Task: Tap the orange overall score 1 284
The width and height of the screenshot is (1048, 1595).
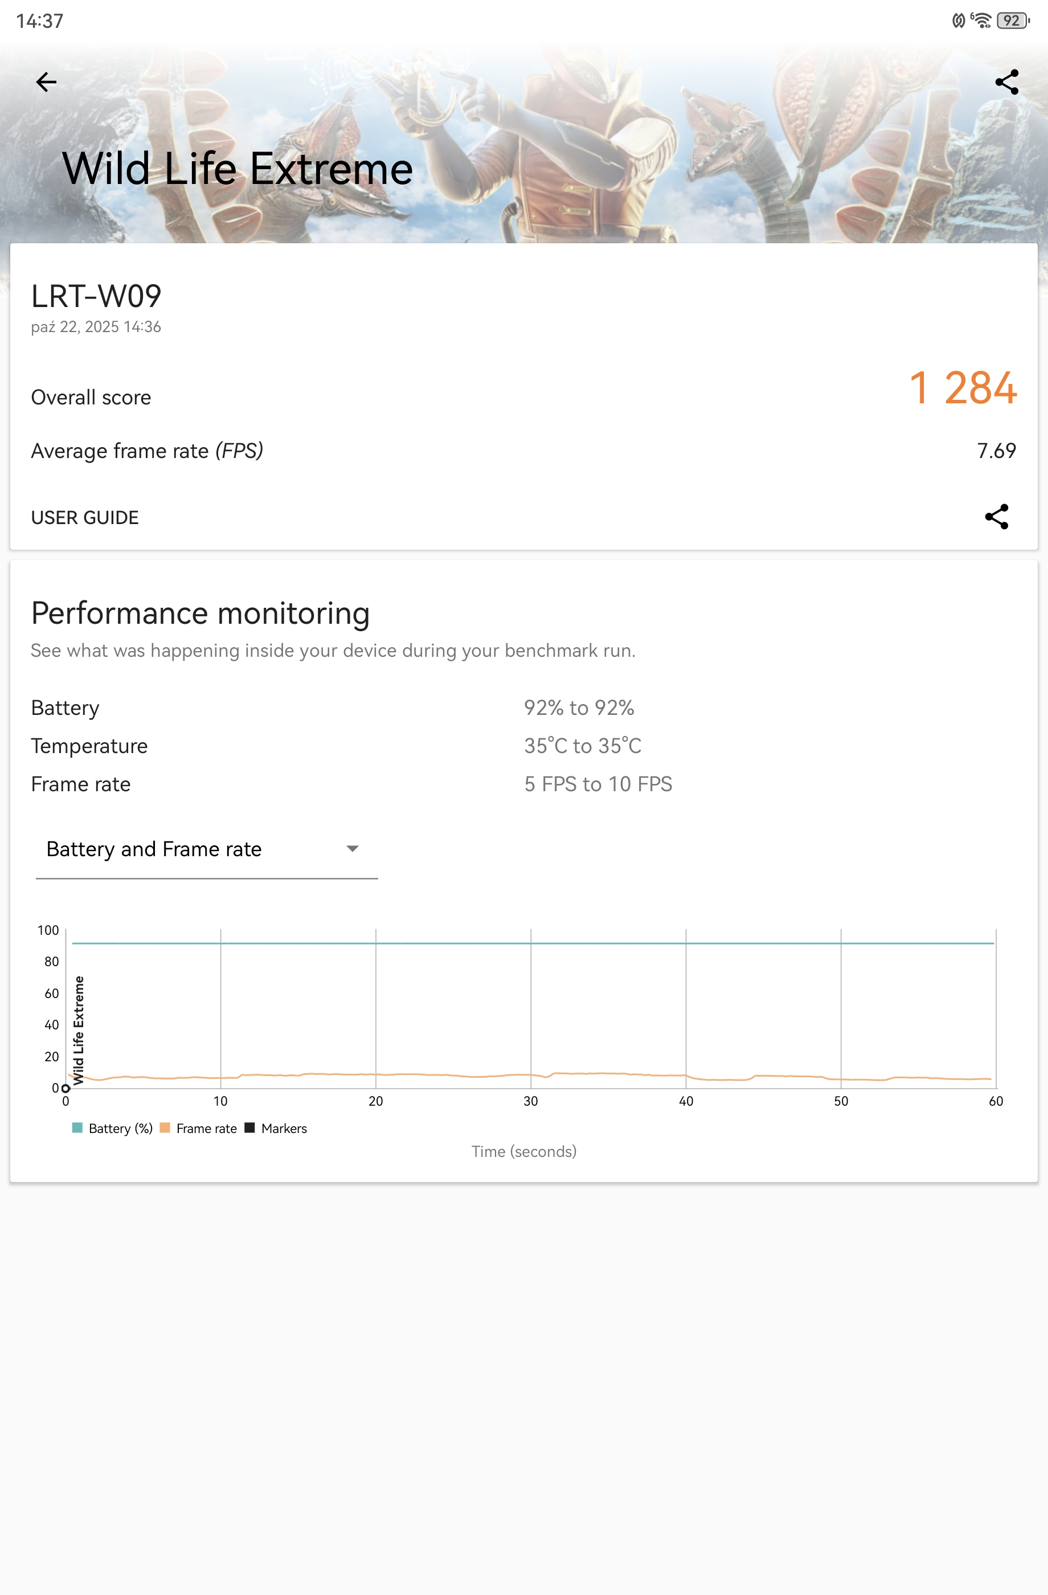Action: click(x=962, y=388)
